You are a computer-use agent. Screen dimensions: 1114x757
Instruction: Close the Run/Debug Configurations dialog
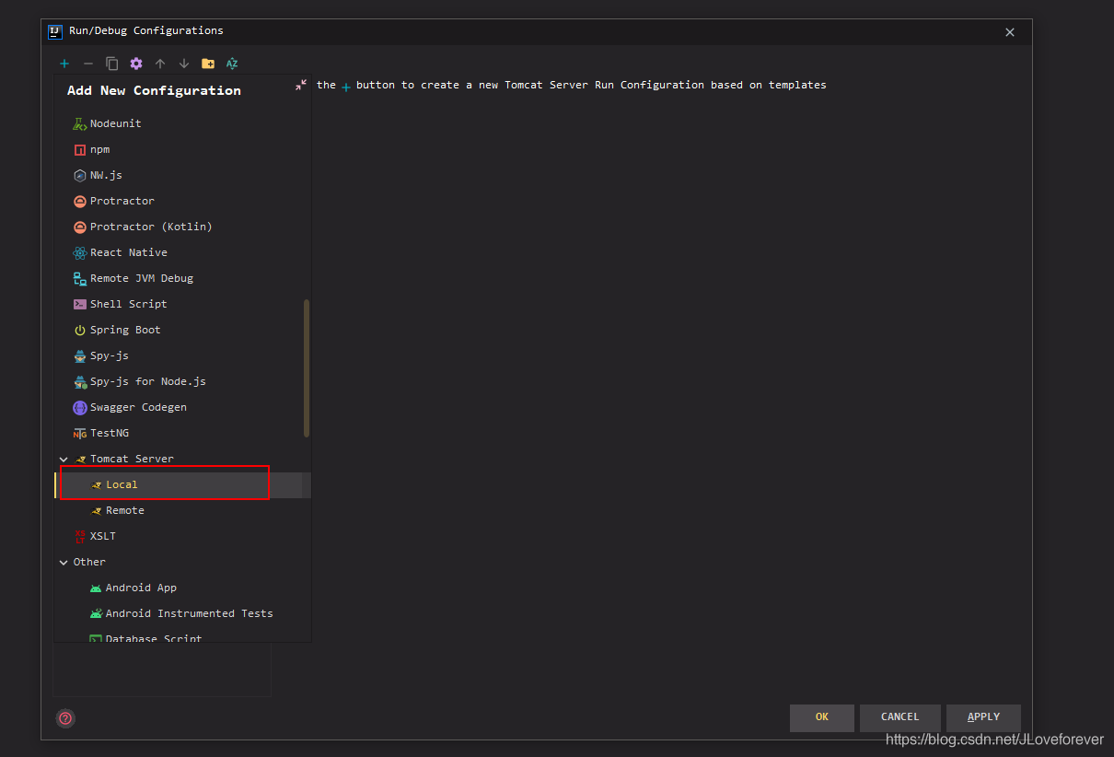(1010, 32)
